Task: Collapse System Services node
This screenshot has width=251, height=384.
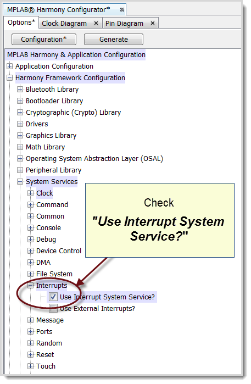Action: [x=20, y=182]
